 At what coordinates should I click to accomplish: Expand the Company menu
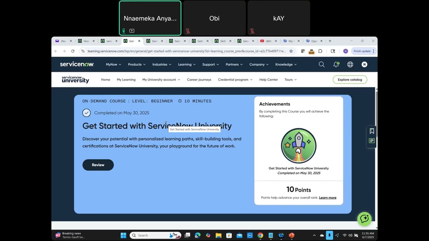click(x=259, y=65)
